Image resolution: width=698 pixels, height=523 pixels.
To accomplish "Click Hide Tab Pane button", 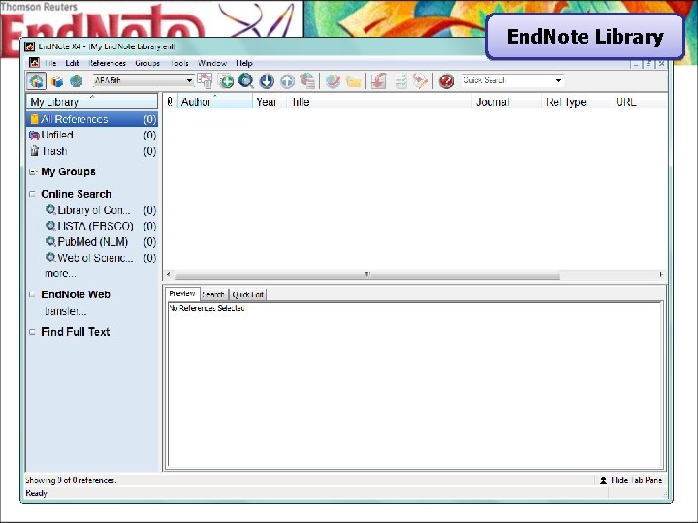I will (x=631, y=480).
